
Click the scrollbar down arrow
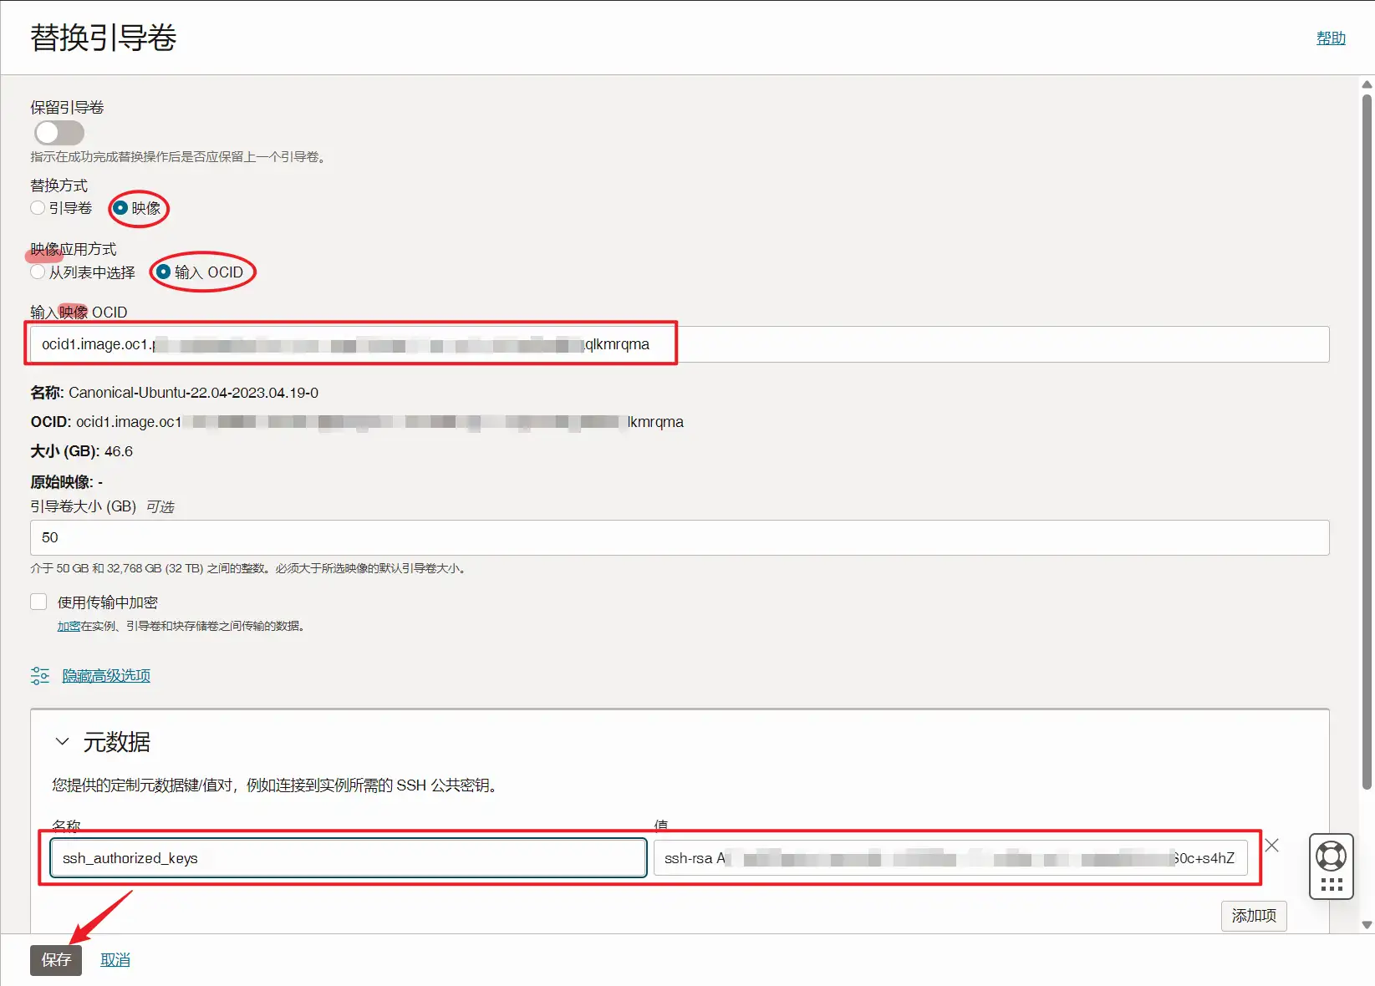(1367, 925)
